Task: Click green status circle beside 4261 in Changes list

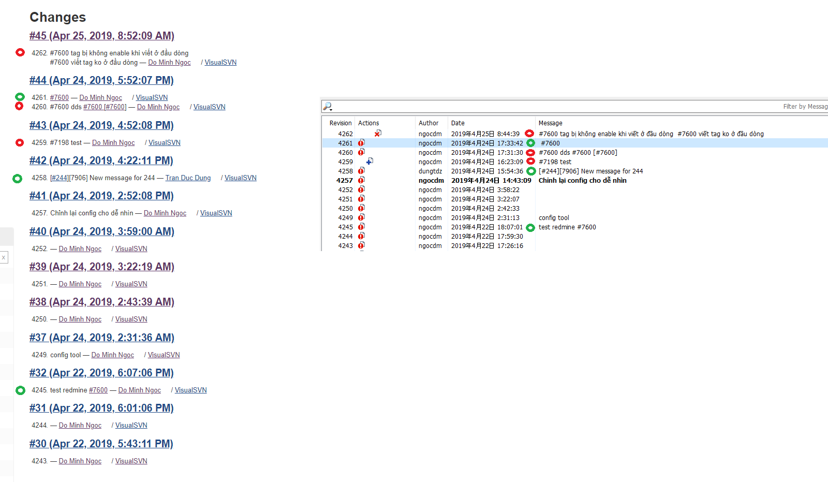Action: coord(20,97)
